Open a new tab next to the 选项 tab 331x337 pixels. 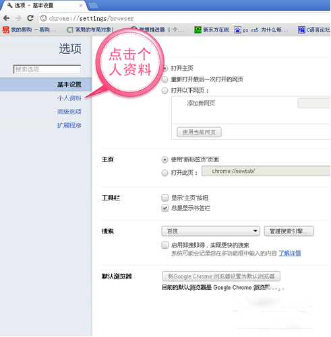coord(93,5)
